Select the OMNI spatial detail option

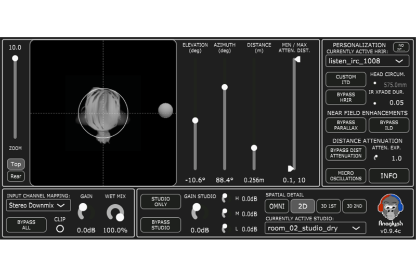click(x=277, y=206)
